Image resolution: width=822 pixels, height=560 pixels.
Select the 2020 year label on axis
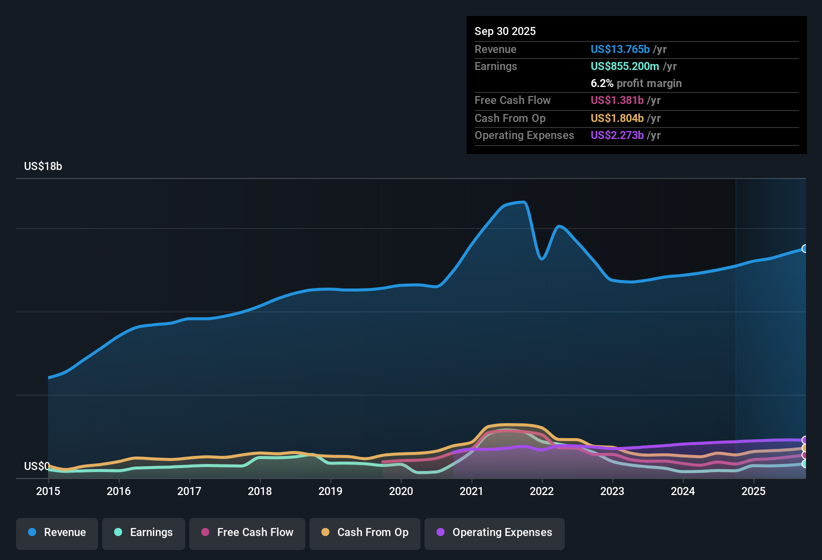(x=401, y=491)
